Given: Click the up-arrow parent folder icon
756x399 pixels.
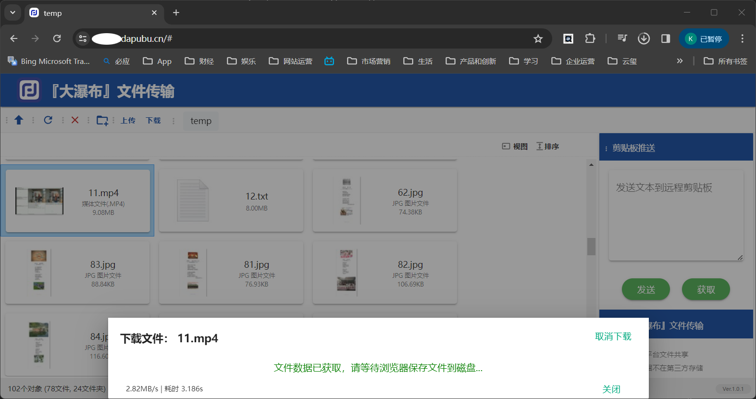Looking at the screenshot, I should coord(19,120).
